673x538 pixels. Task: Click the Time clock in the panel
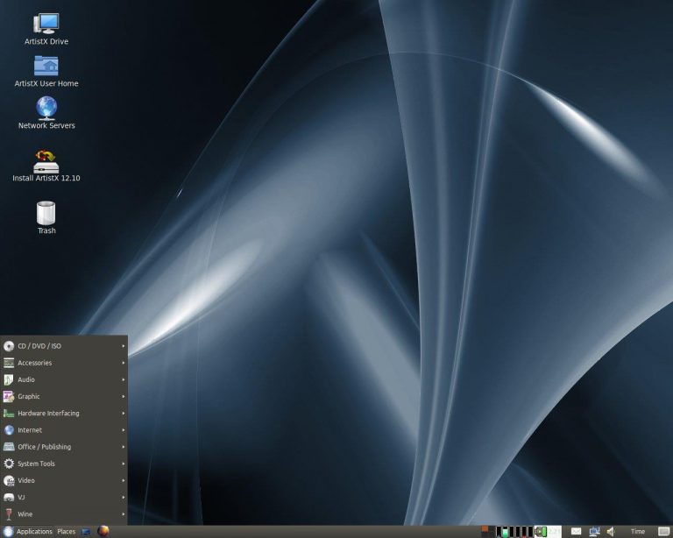637,531
